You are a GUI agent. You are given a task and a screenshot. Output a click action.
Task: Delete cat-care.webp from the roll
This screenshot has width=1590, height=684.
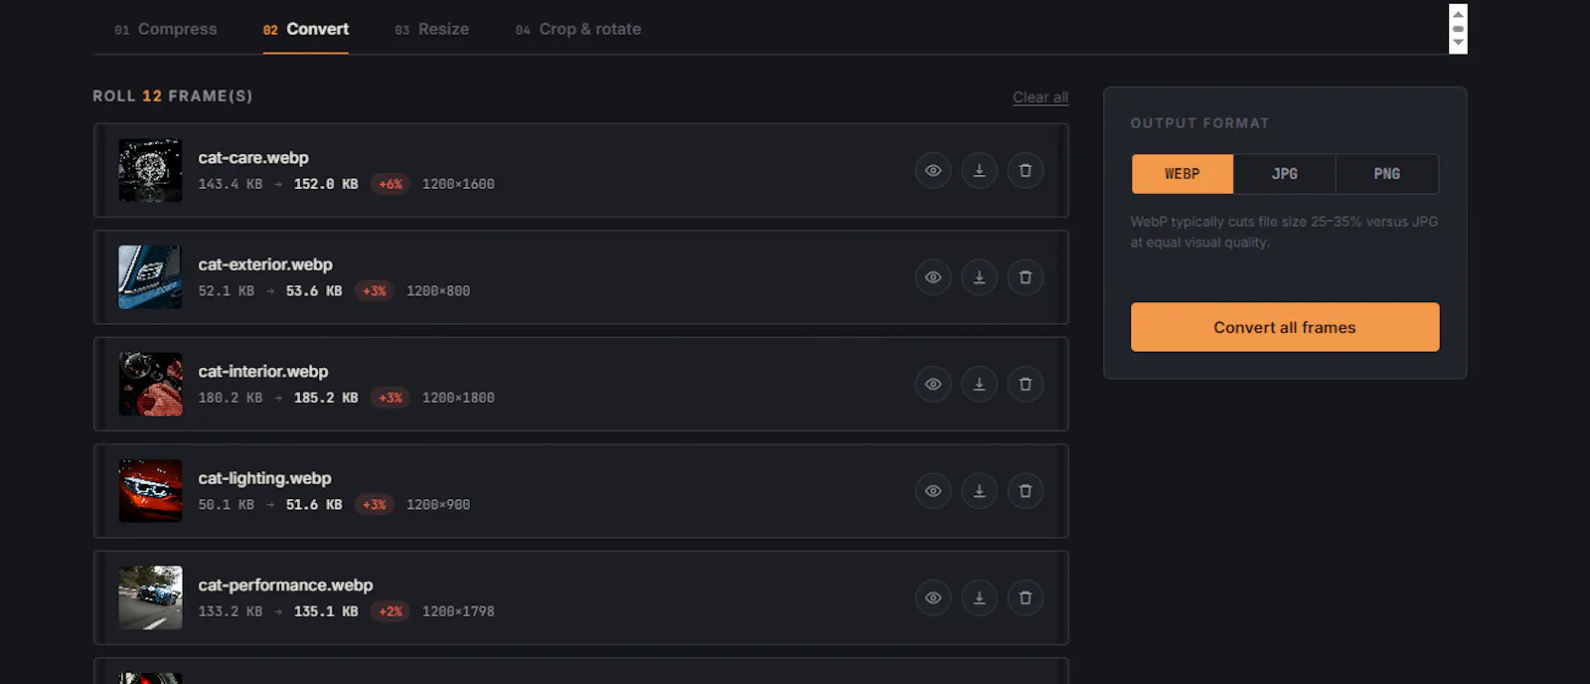pyautogui.click(x=1026, y=170)
